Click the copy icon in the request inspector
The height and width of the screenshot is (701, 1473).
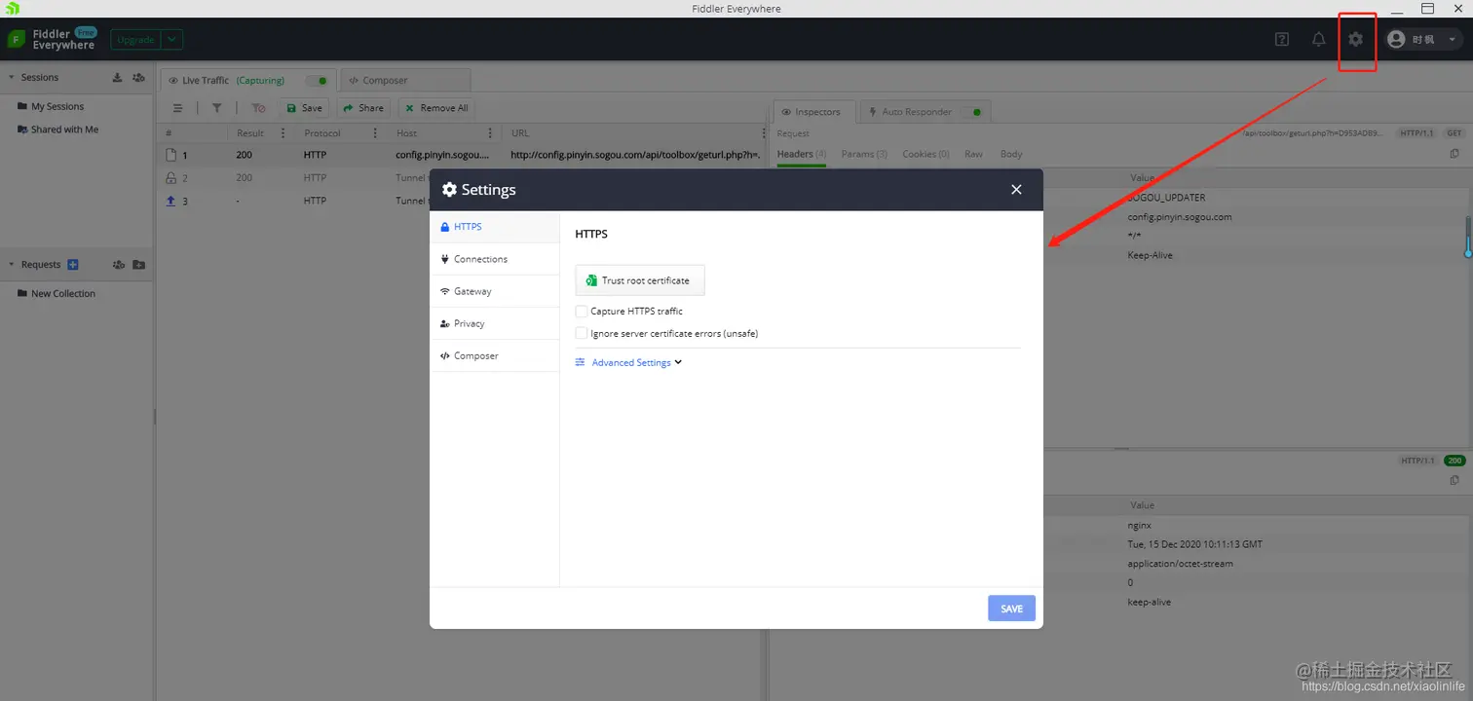point(1454,154)
